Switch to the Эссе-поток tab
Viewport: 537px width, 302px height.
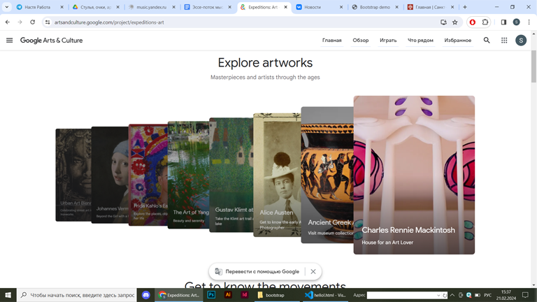207,7
